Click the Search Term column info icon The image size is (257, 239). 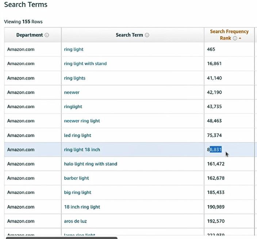tap(147, 35)
